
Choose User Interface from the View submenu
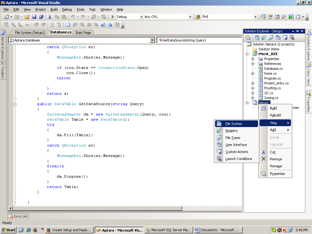coord(236,145)
